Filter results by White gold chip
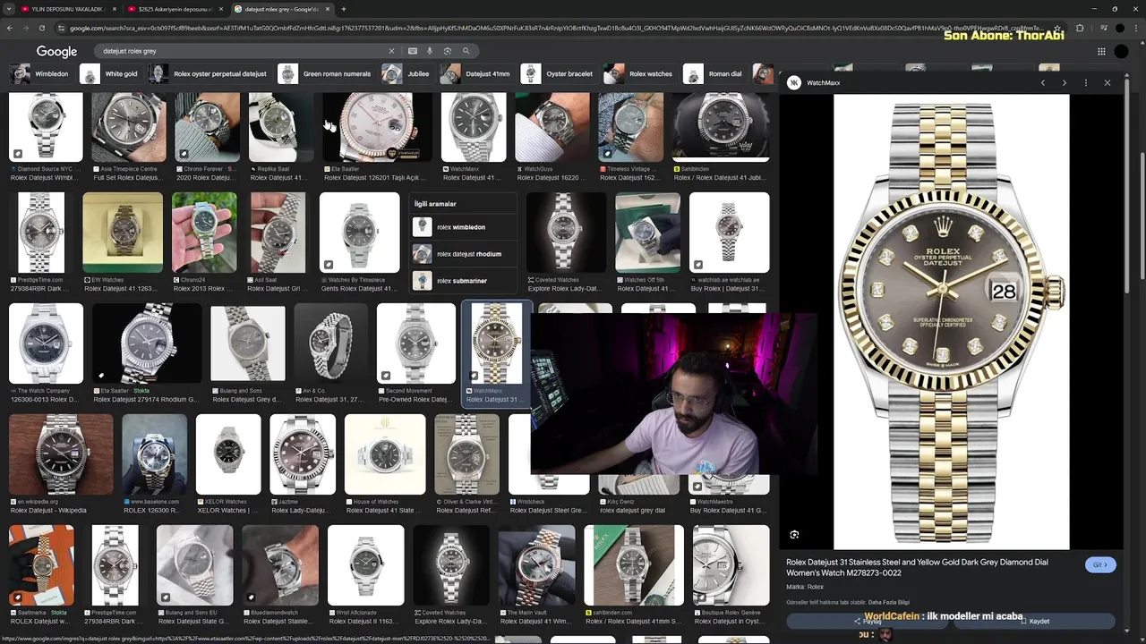Viewport: 1146px width, 644px height. (111, 74)
